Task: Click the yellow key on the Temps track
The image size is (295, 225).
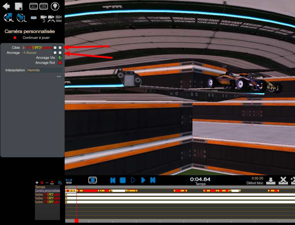Action: 66,187
